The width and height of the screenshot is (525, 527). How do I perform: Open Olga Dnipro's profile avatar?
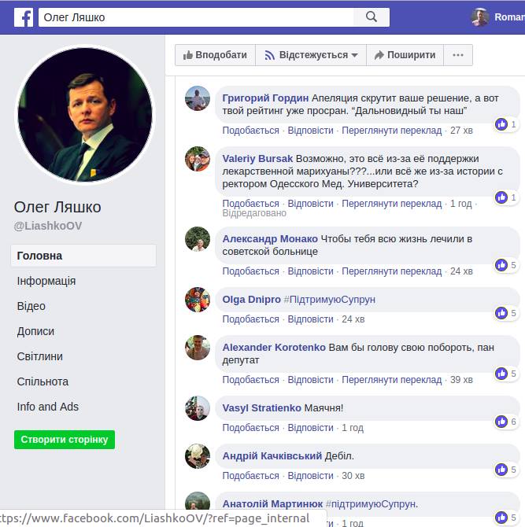198,300
